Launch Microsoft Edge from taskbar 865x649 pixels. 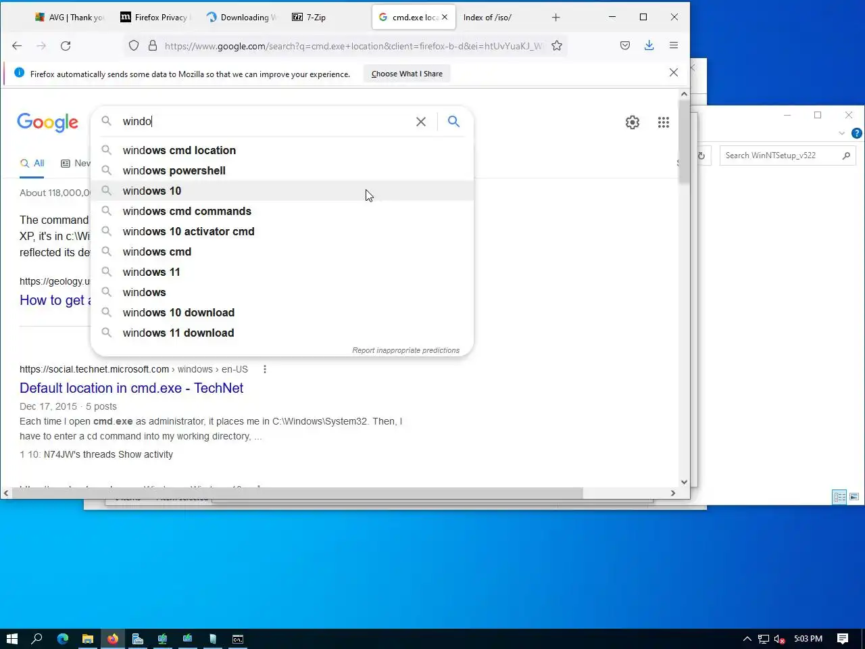click(63, 639)
